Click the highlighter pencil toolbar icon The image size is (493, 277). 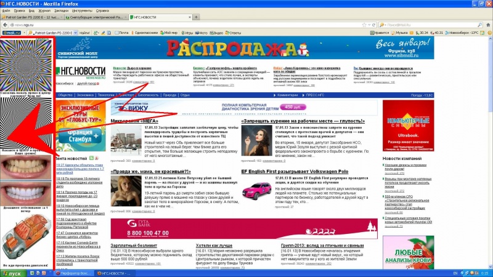(x=103, y=33)
